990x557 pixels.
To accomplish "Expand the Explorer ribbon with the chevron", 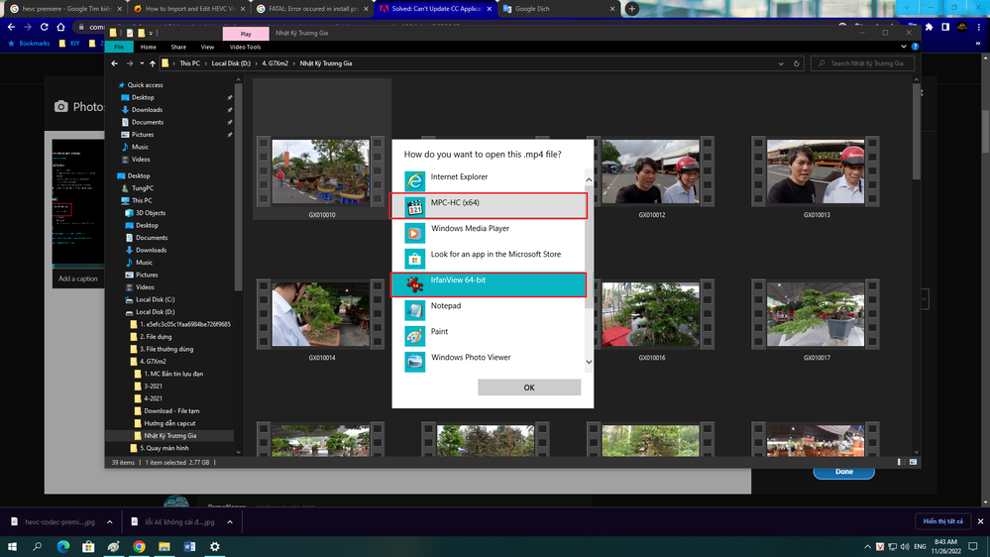I will (904, 47).
